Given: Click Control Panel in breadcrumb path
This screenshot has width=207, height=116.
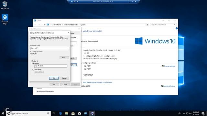Looking at the screenshot, I should (56, 25).
